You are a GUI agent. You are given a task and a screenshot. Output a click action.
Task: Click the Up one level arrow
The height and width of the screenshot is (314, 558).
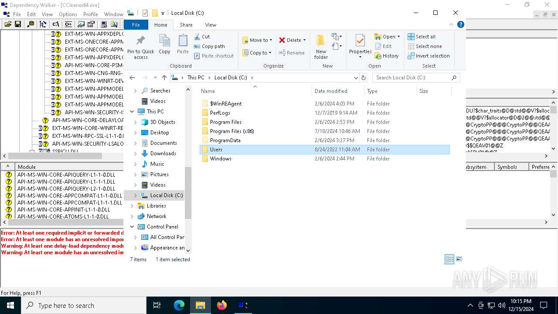coord(164,78)
